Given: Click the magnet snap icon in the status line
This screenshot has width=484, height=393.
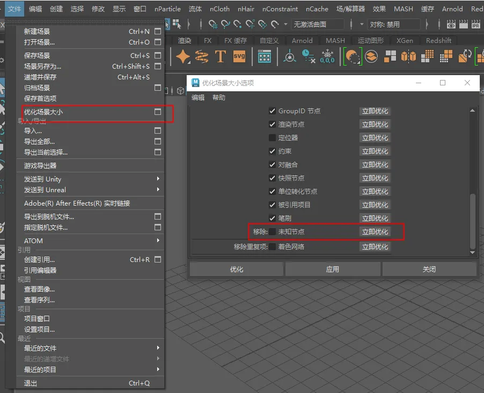Looking at the screenshot, I should (x=275, y=25).
